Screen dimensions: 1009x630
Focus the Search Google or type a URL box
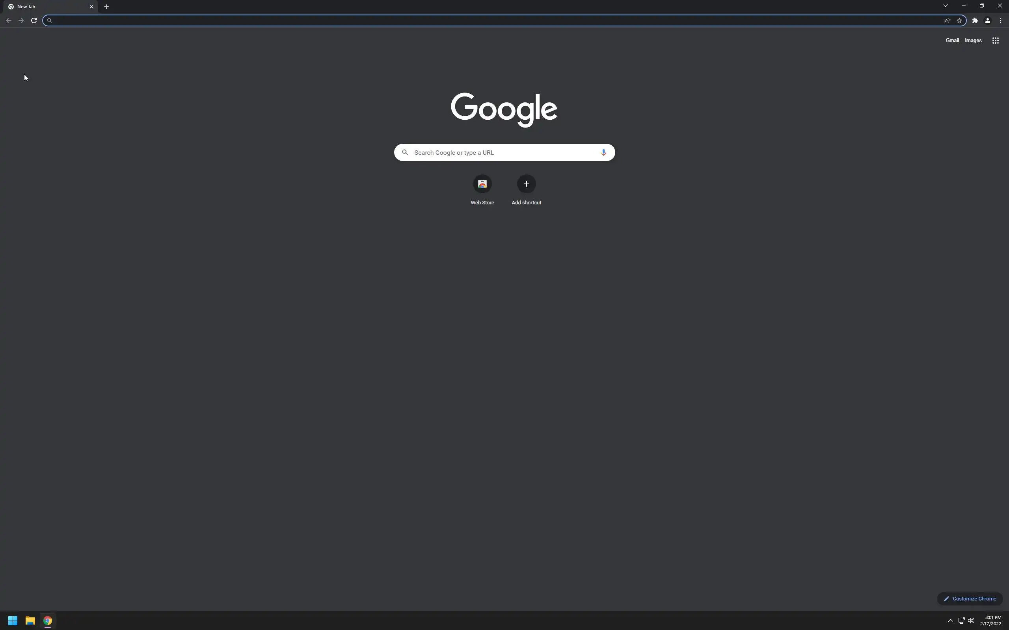click(x=504, y=152)
